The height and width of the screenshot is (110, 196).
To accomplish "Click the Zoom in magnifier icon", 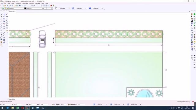I will click(x=32, y=5).
